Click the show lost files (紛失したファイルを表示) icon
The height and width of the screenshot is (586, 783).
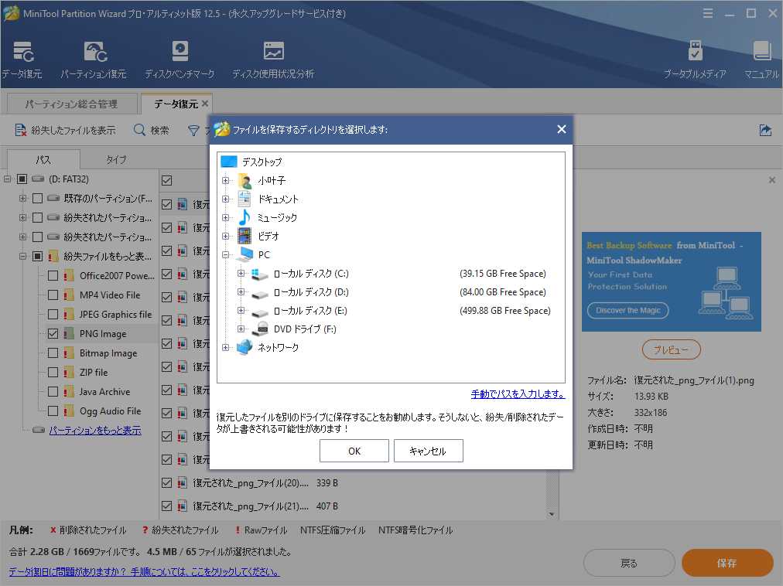20,131
